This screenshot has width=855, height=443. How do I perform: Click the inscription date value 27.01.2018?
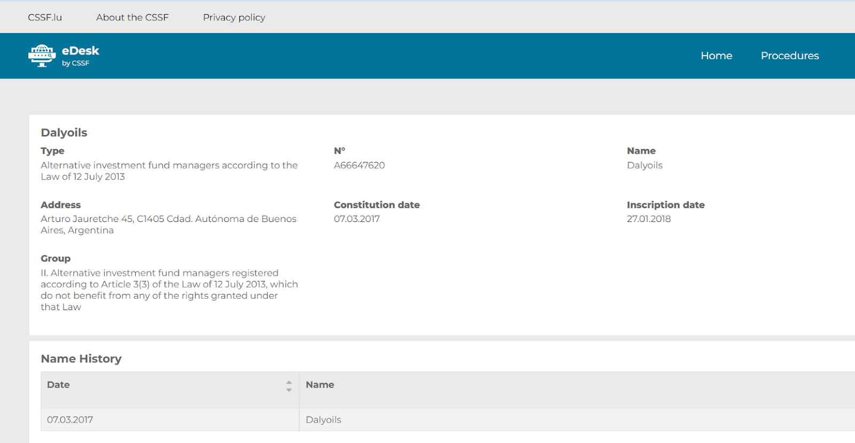point(648,219)
